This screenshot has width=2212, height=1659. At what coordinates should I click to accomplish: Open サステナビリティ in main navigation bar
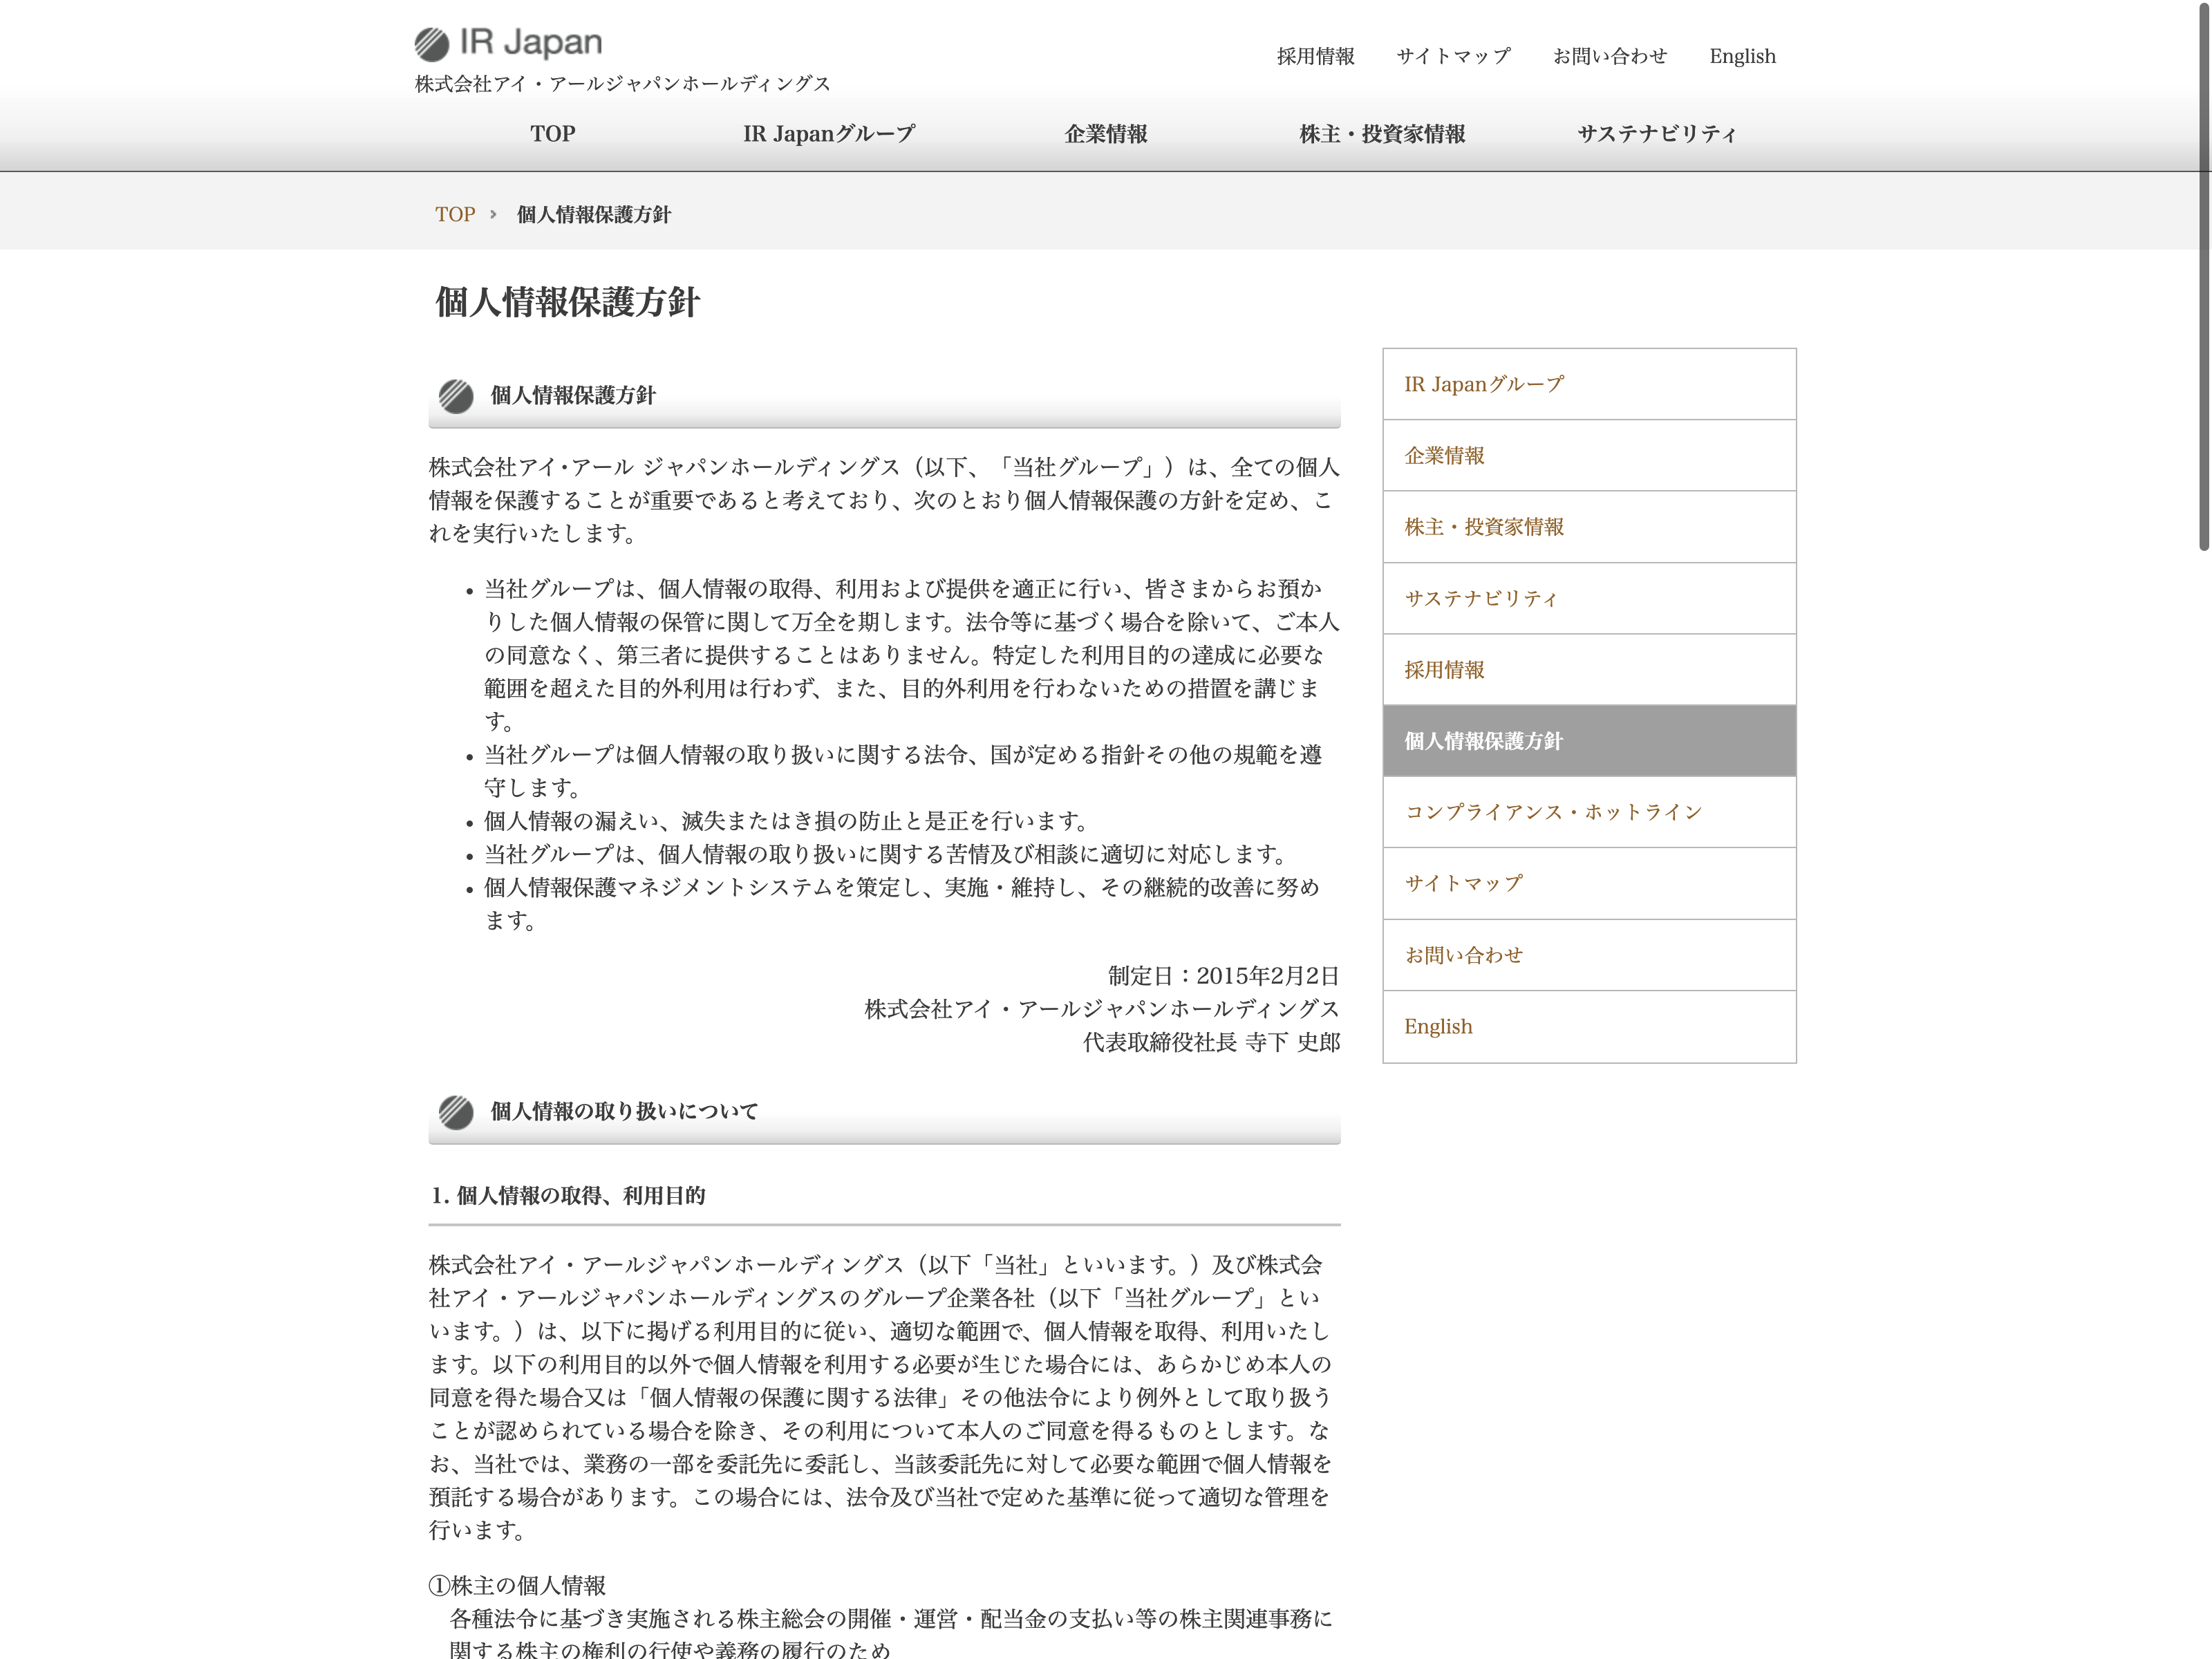point(1657,134)
